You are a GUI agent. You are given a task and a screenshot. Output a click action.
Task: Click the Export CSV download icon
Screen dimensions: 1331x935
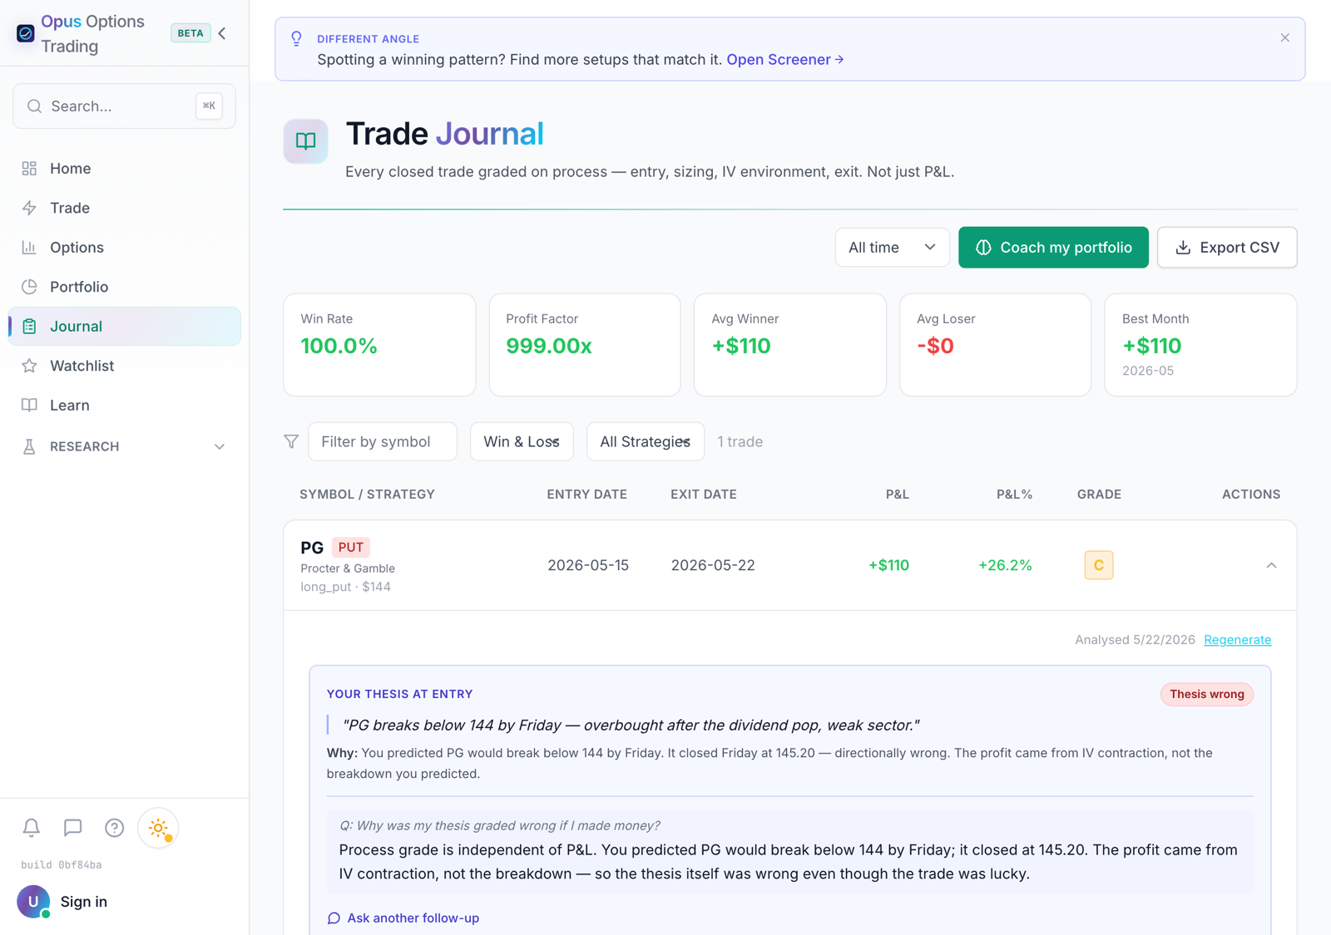pyautogui.click(x=1183, y=248)
